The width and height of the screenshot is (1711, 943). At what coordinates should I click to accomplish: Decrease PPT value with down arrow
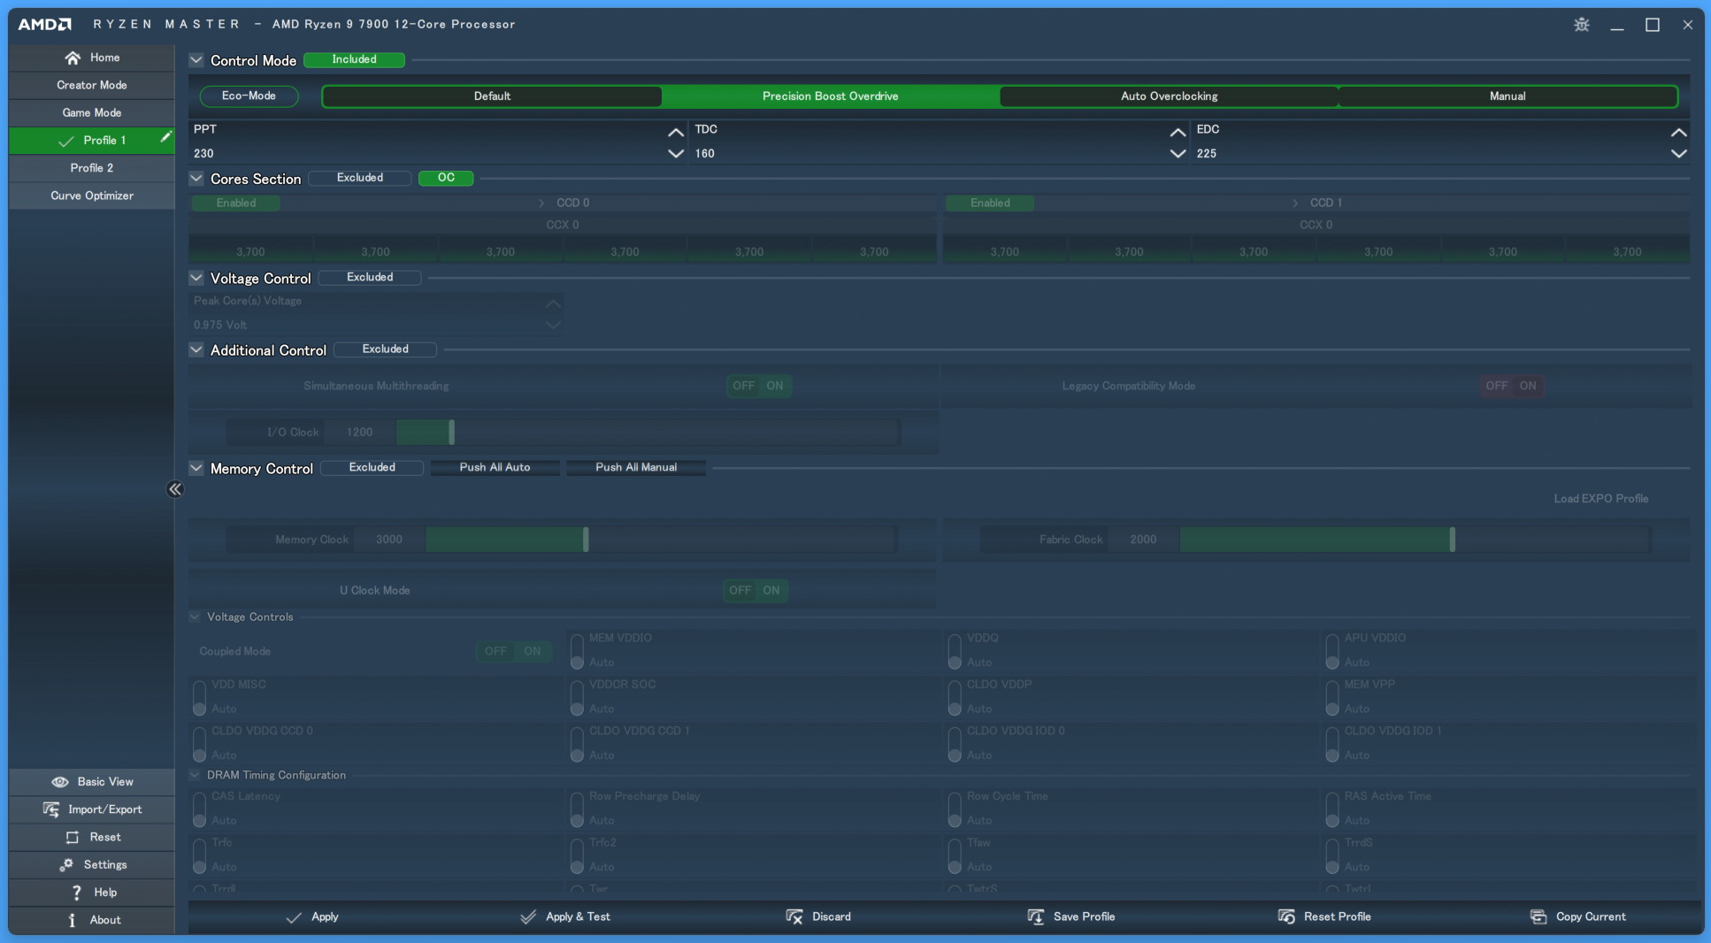pyautogui.click(x=676, y=154)
